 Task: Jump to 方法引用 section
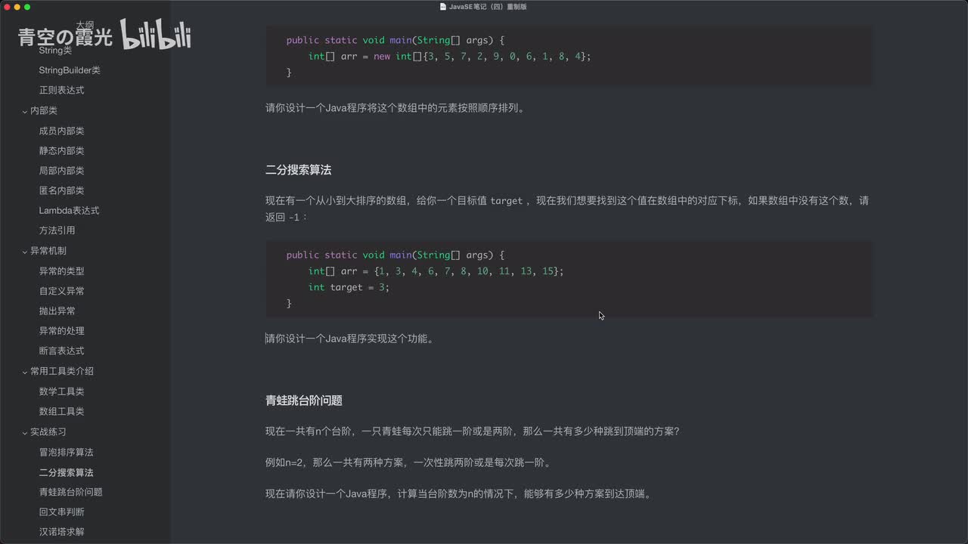[57, 230]
